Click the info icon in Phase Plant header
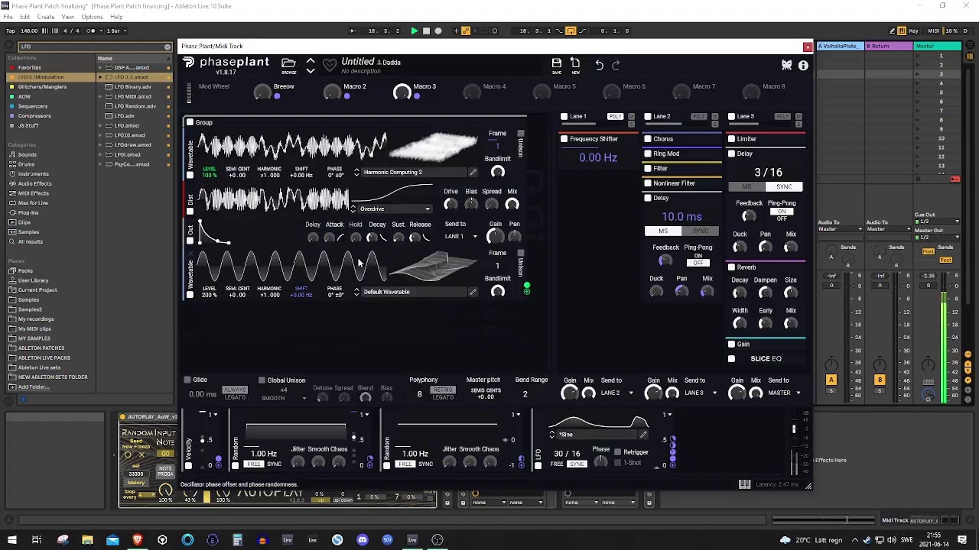Viewport: 979px width, 550px height. 803,66
